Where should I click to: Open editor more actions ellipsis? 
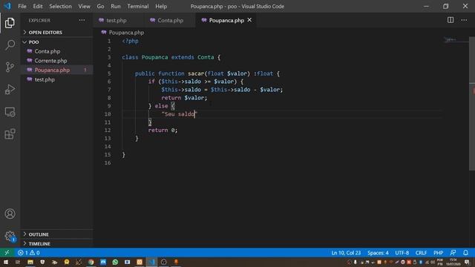pyautogui.click(x=464, y=20)
